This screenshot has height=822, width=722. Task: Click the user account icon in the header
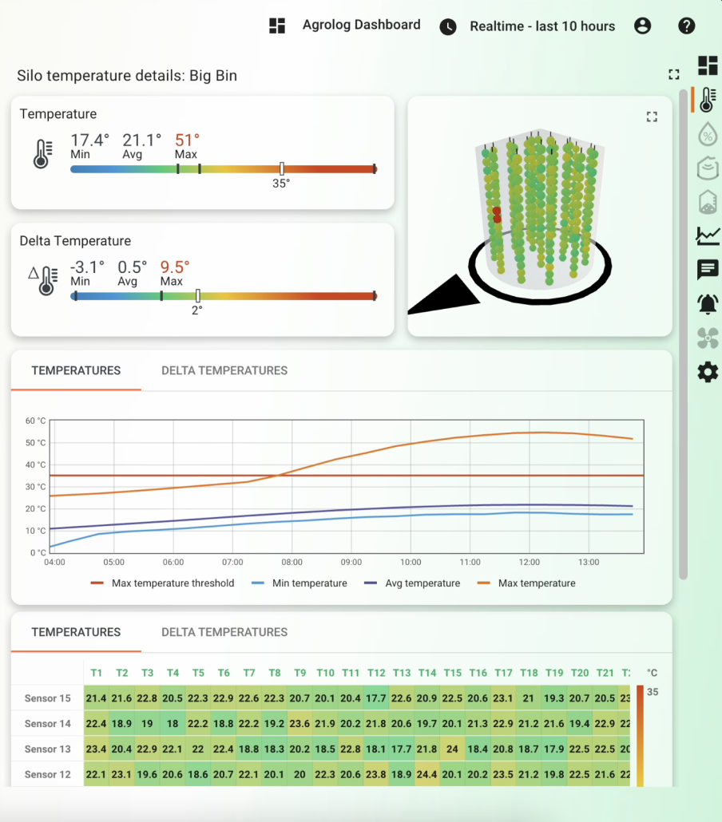tap(642, 26)
